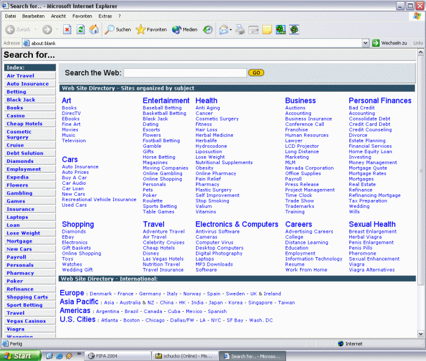This screenshot has width=426, height=361.
Task: Open the ? help menu
Action: click(119, 16)
